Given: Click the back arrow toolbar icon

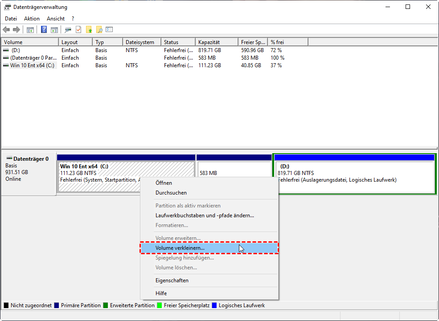Looking at the screenshot, I should (6, 30).
